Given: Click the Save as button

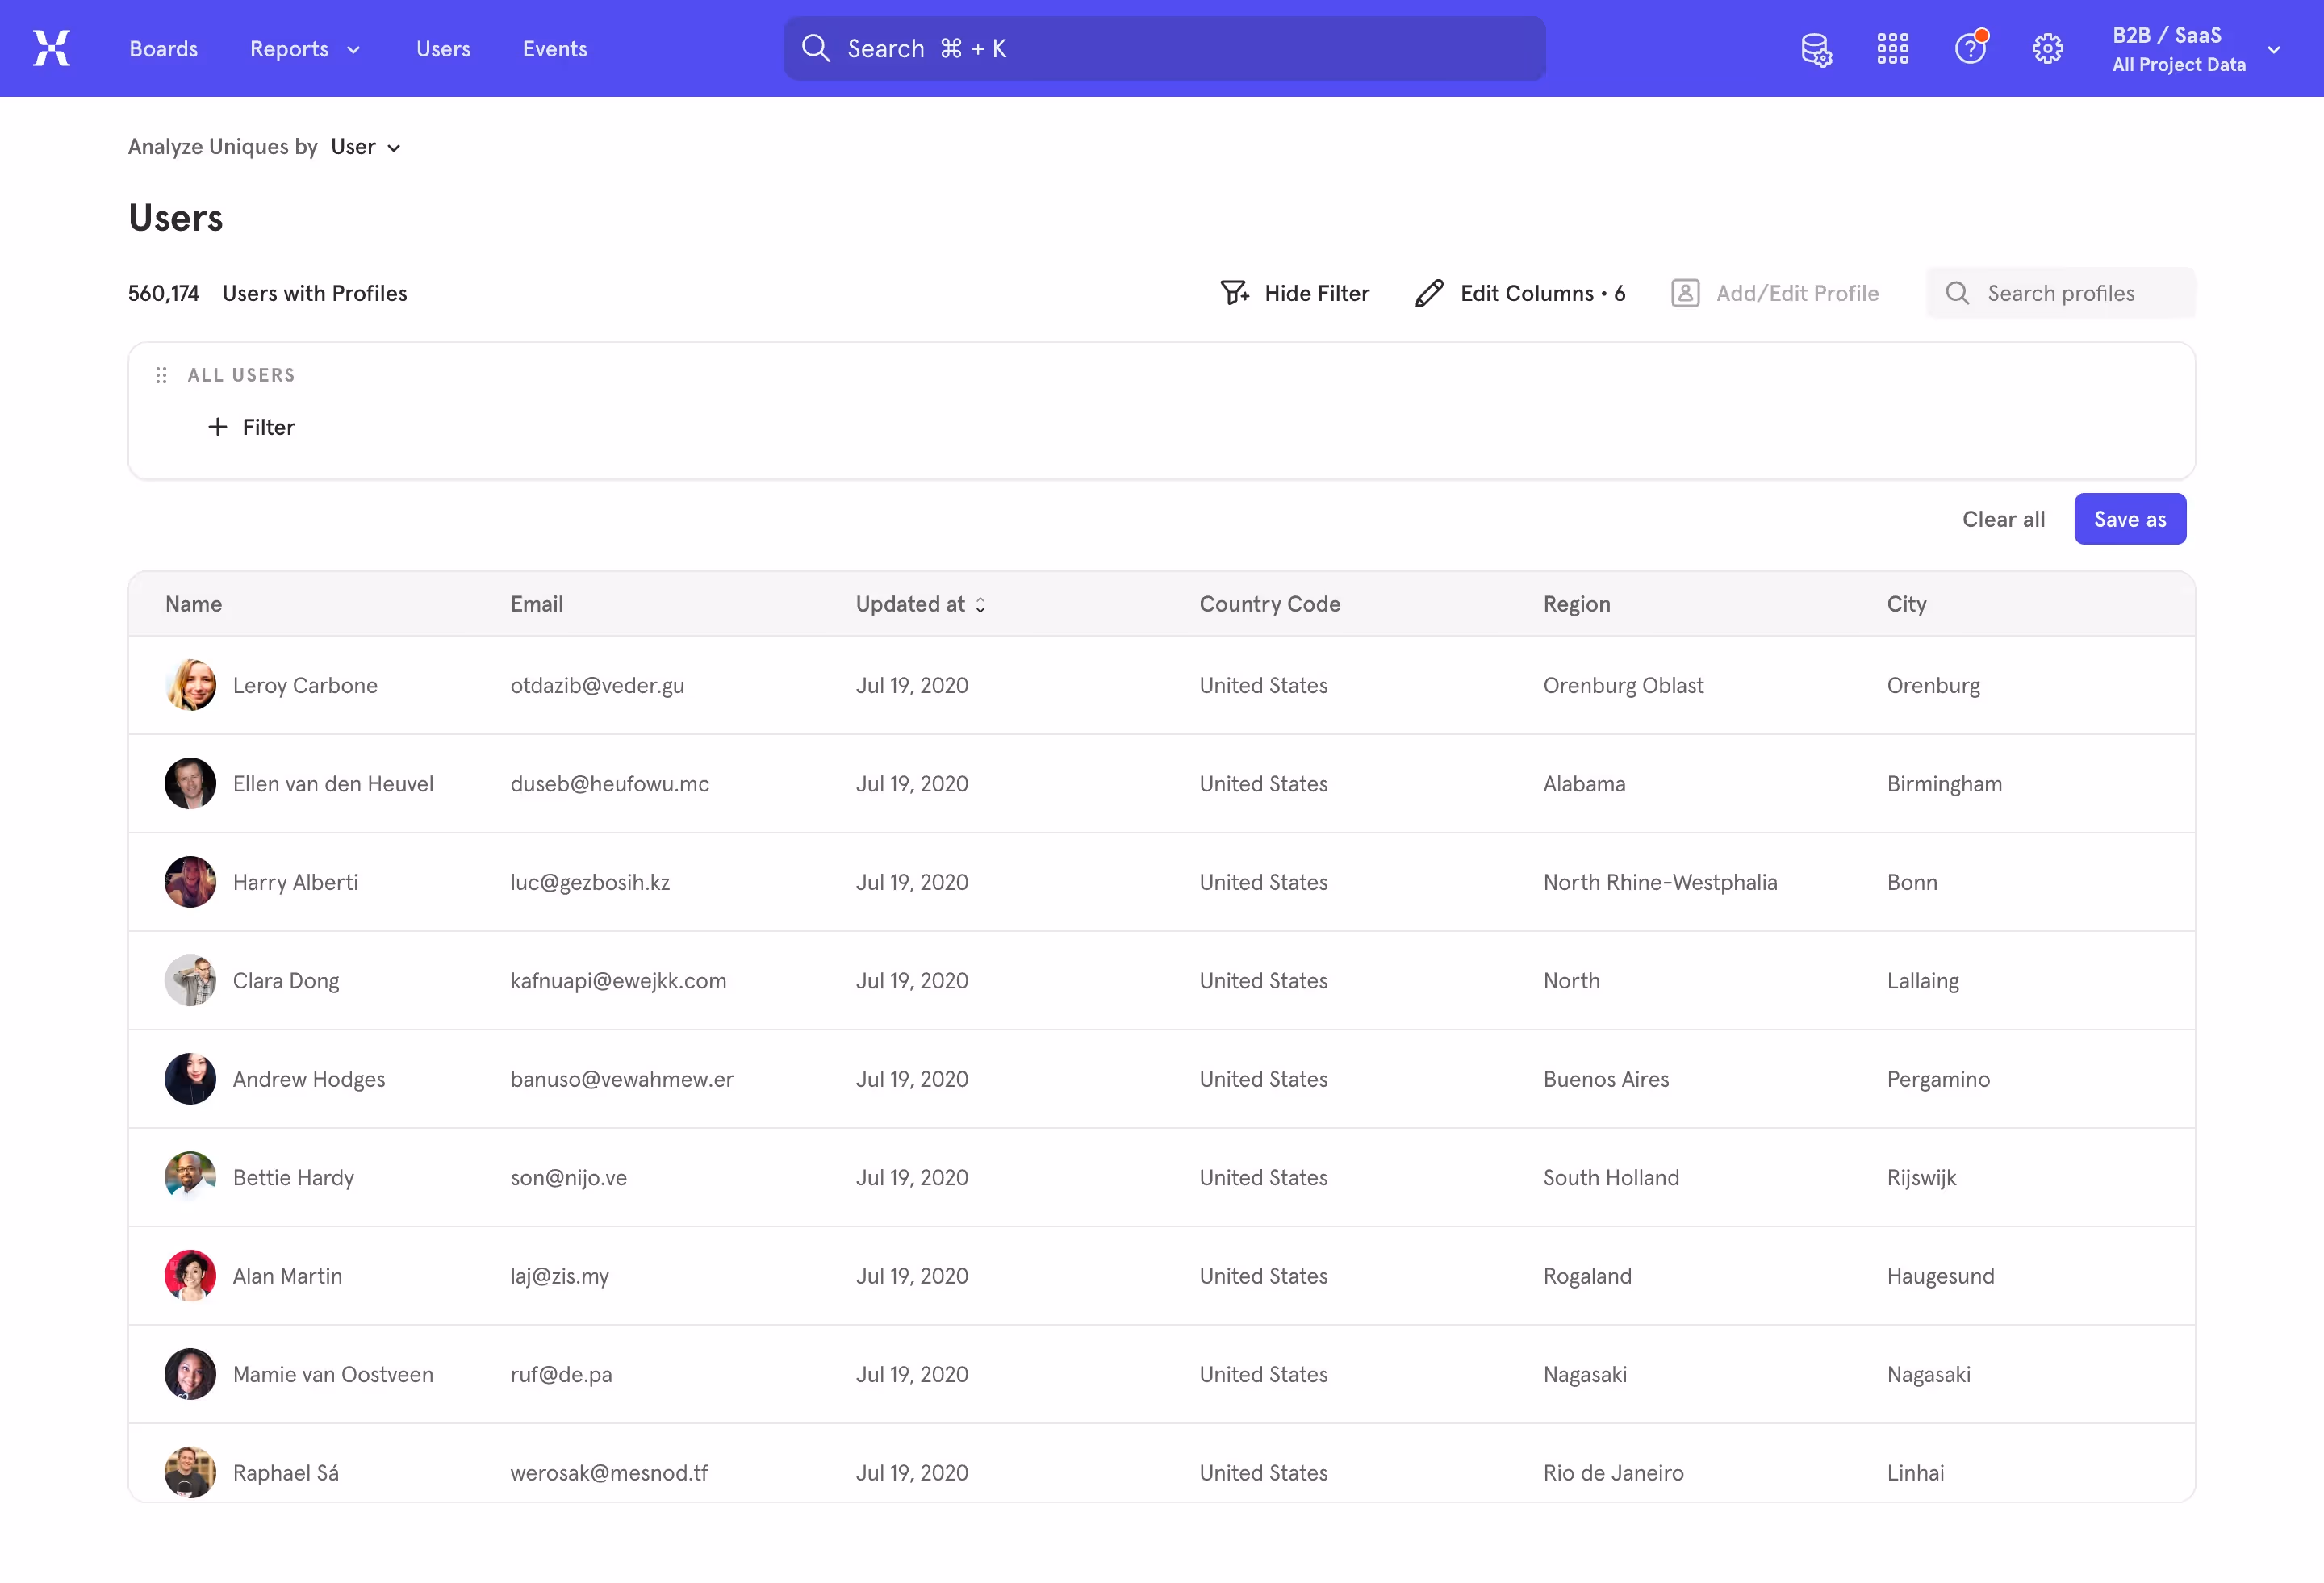Looking at the screenshot, I should (x=2129, y=518).
